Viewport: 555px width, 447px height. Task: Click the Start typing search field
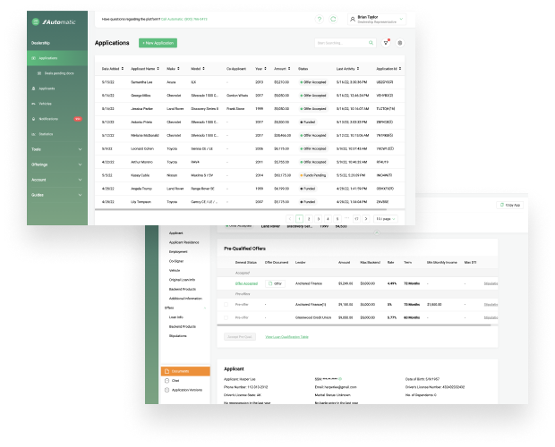341,42
